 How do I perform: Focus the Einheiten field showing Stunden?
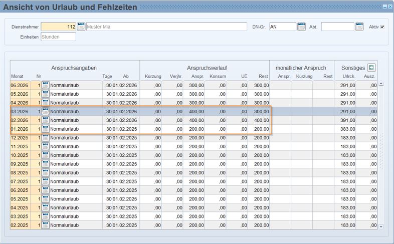click(58, 37)
